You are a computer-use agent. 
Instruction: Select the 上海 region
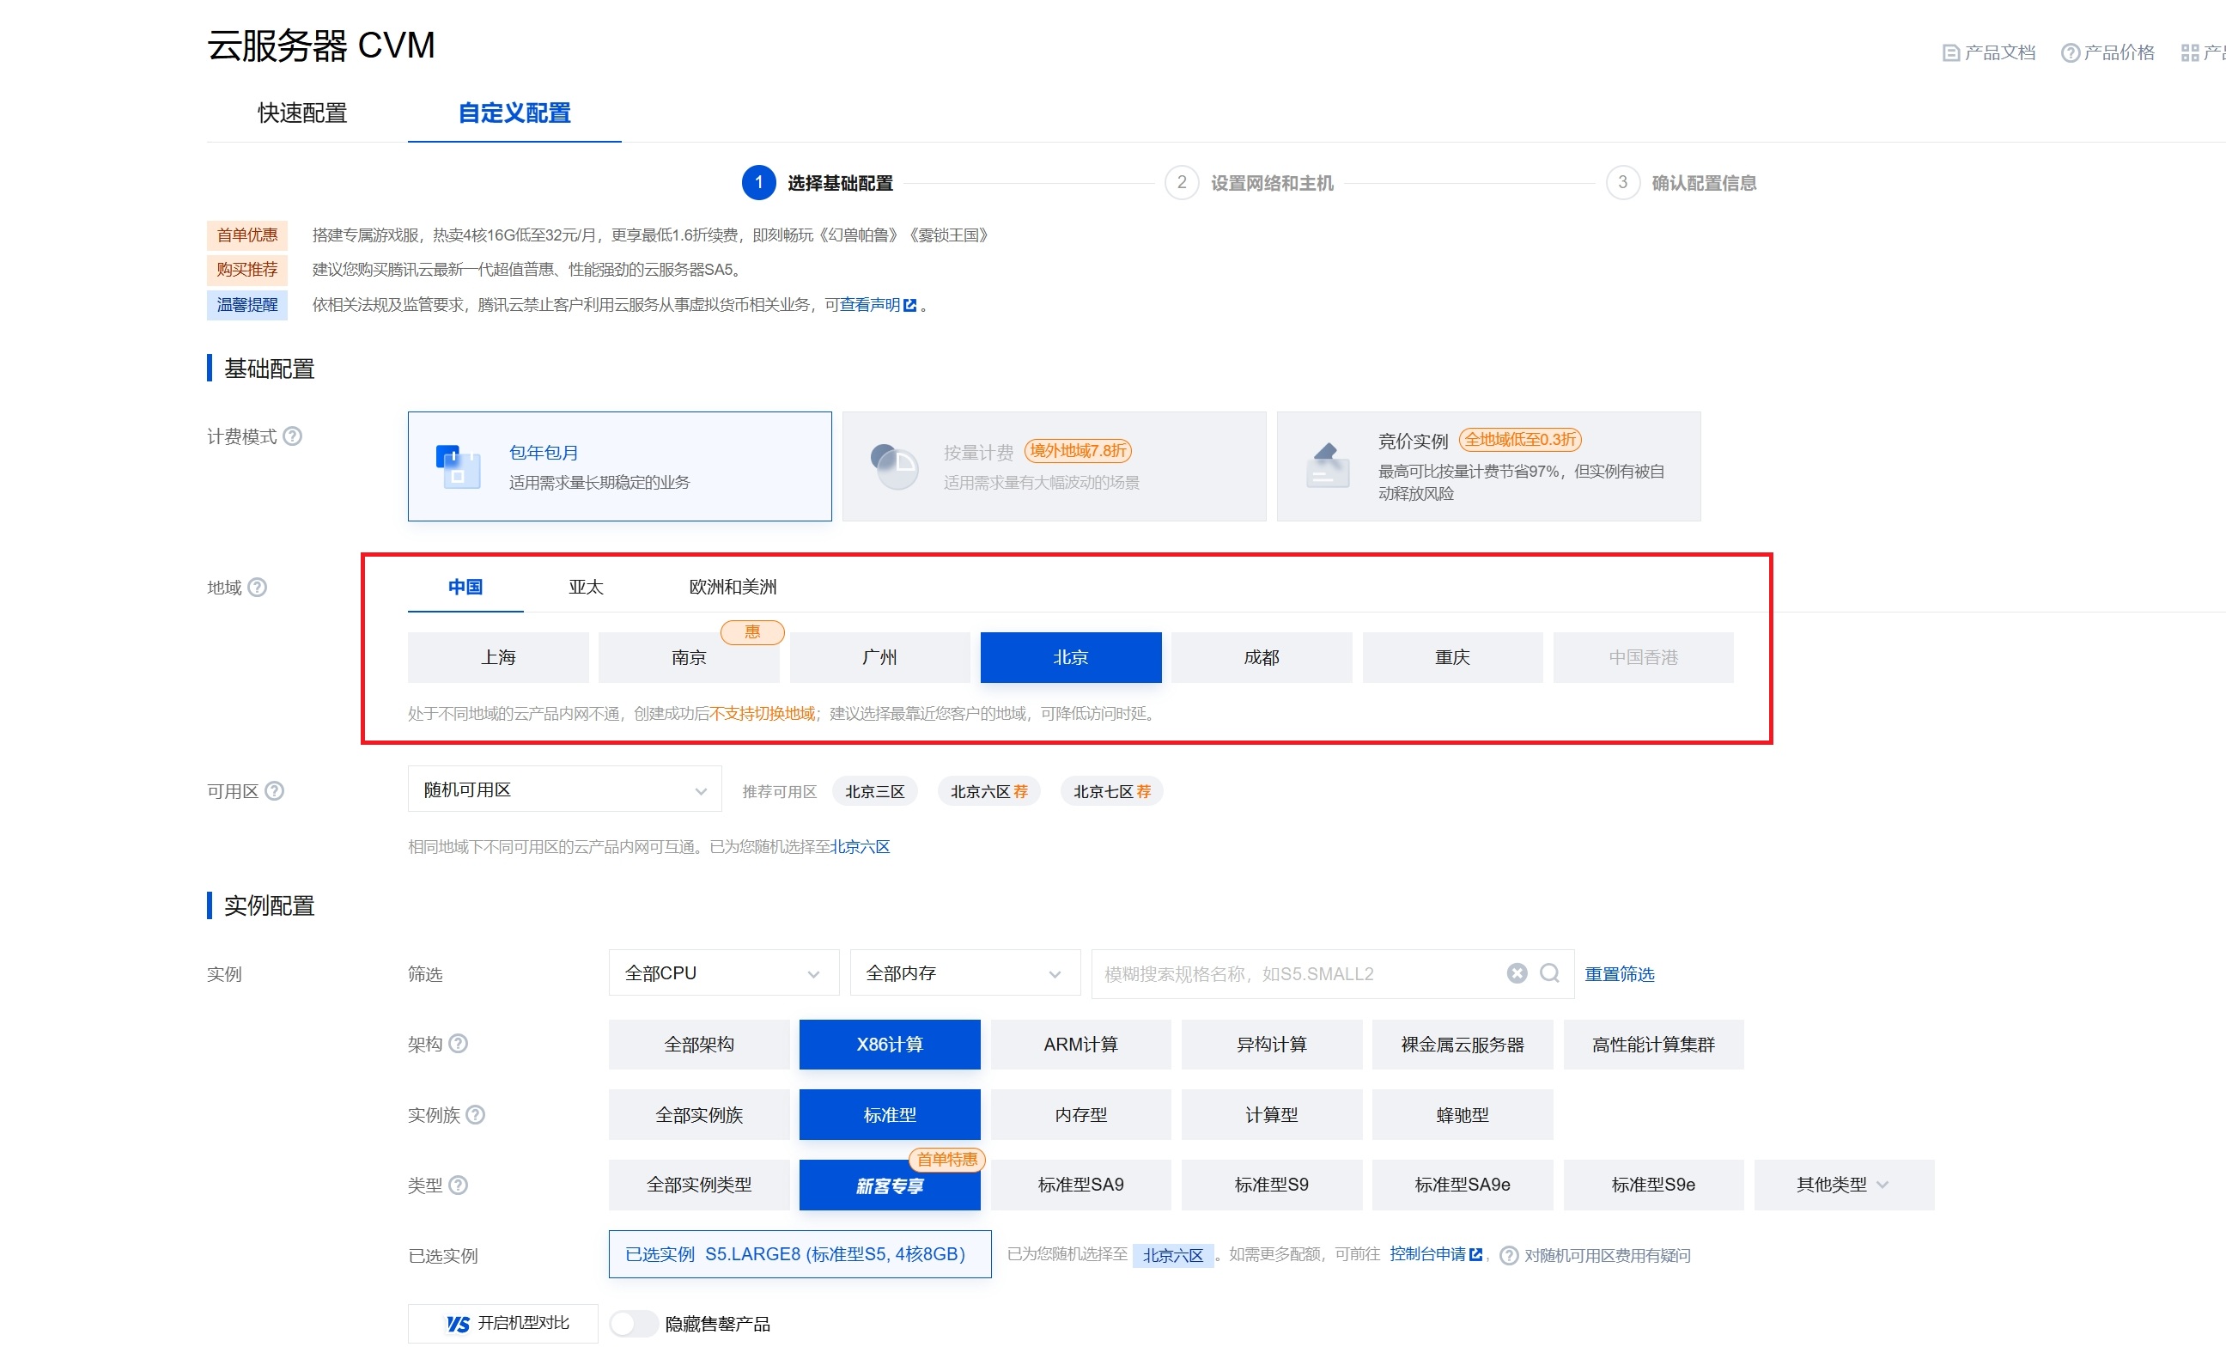[x=498, y=657]
